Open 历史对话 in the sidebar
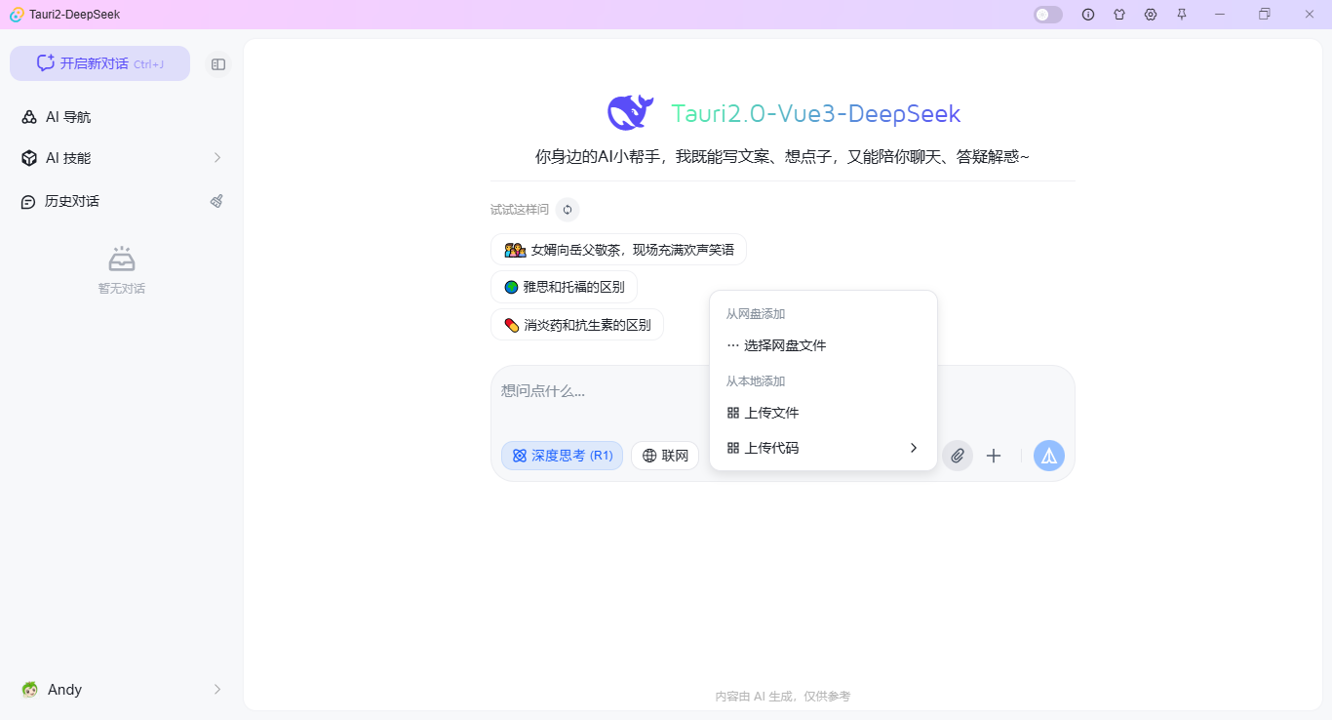Screen dimensions: 1332x720 tap(122, 201)
